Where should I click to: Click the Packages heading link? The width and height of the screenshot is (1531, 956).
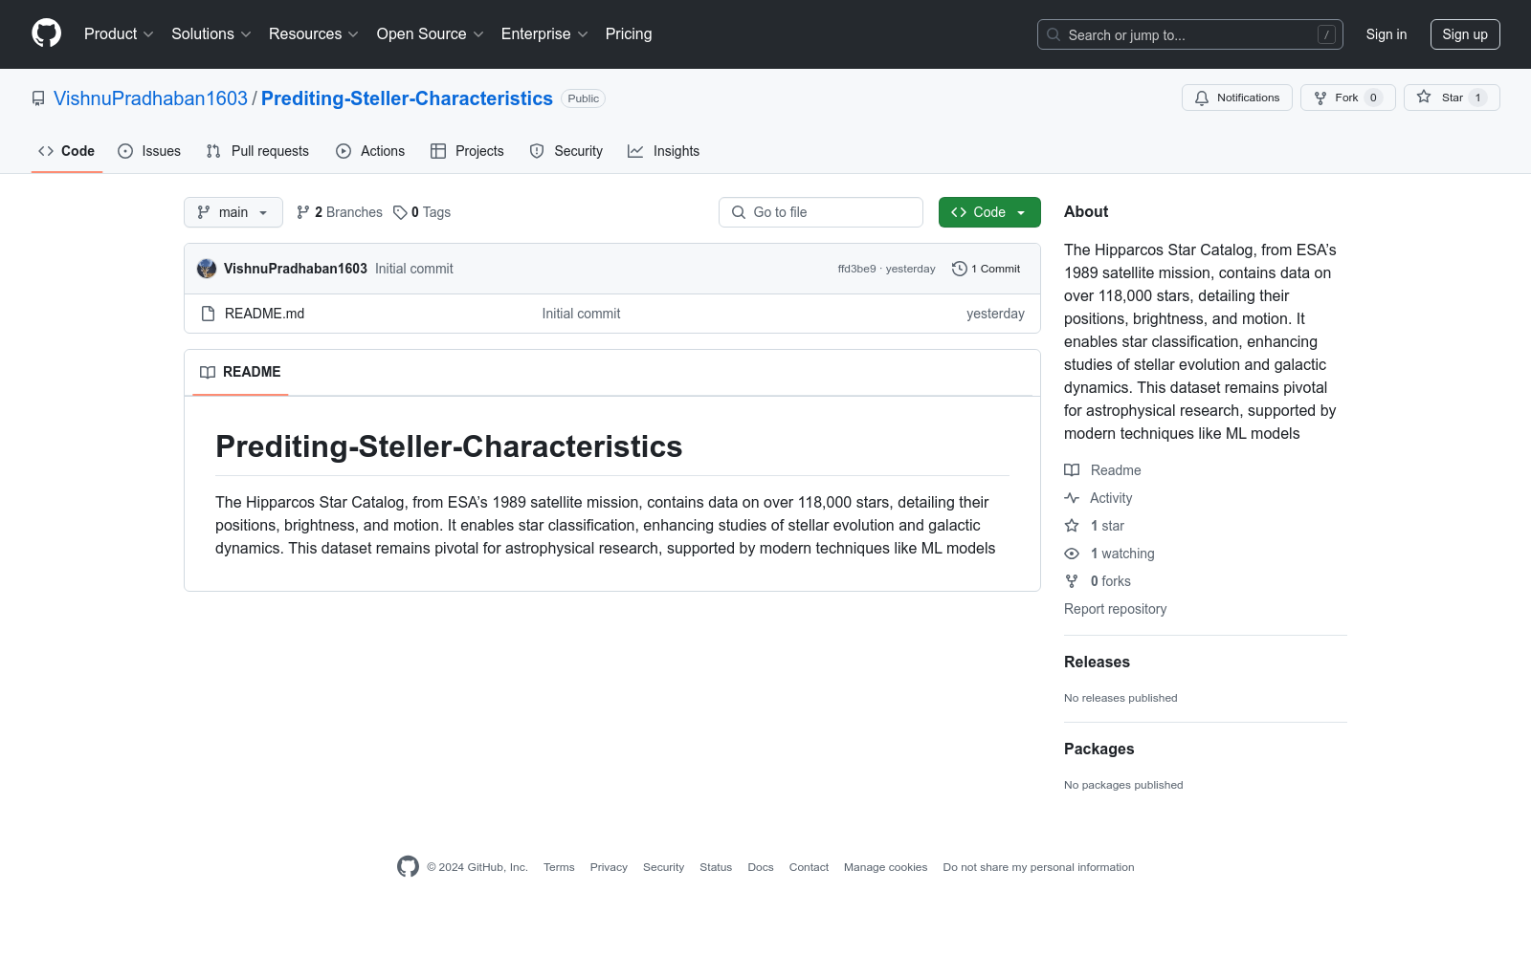point(1098,749)
